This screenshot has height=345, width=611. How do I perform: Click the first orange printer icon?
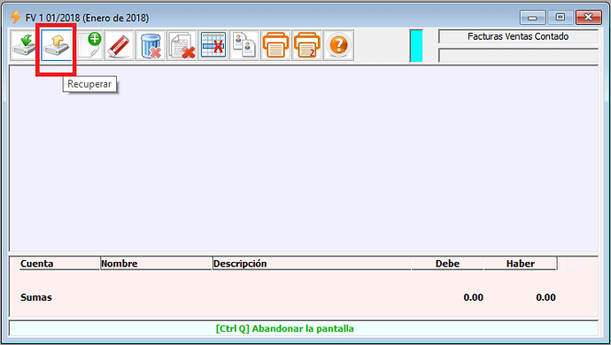point(276,45)
